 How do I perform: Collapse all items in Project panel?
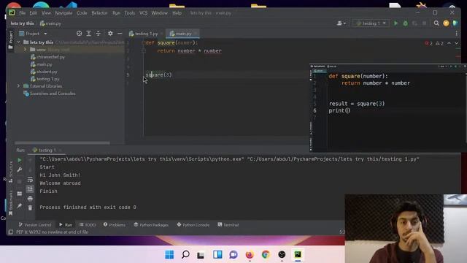(99, 34)
